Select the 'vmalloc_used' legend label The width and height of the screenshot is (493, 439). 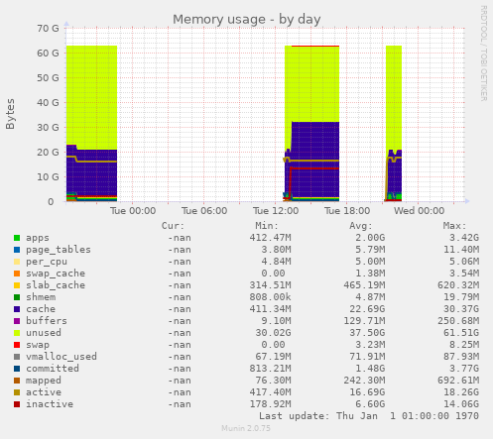(x=62, y=357)
